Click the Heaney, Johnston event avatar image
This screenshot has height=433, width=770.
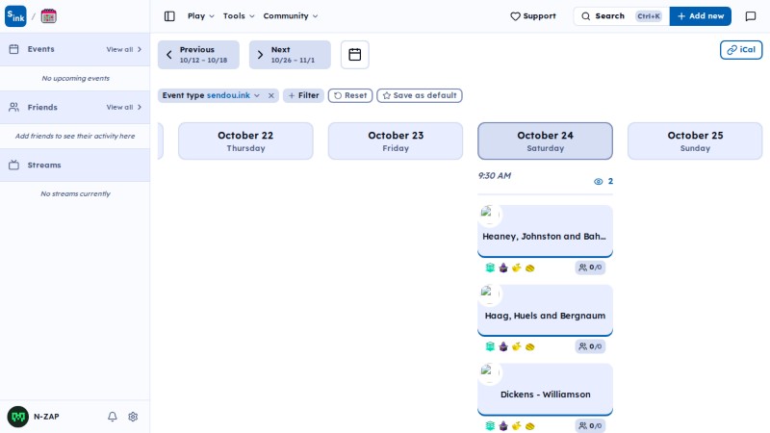pos(489,214)
